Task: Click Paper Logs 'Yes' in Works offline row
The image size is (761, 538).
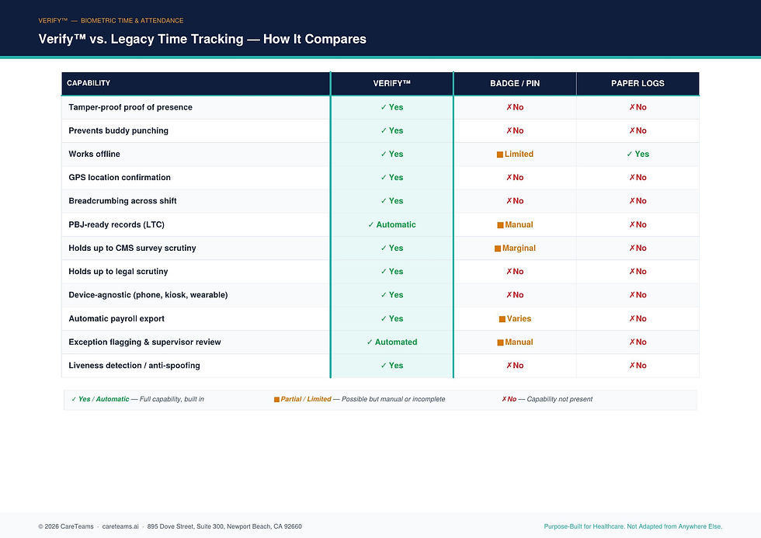Action: pos(638,154)
